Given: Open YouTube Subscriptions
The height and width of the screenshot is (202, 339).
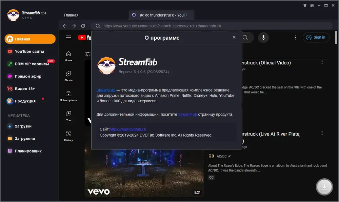Looking at the screenshot, I should pyautogui.click(x=68, y=96).
